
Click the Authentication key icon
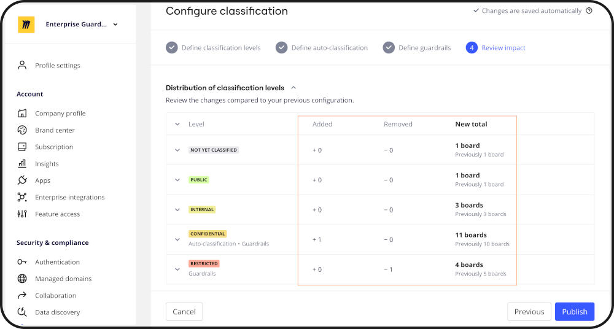point(22,262)
